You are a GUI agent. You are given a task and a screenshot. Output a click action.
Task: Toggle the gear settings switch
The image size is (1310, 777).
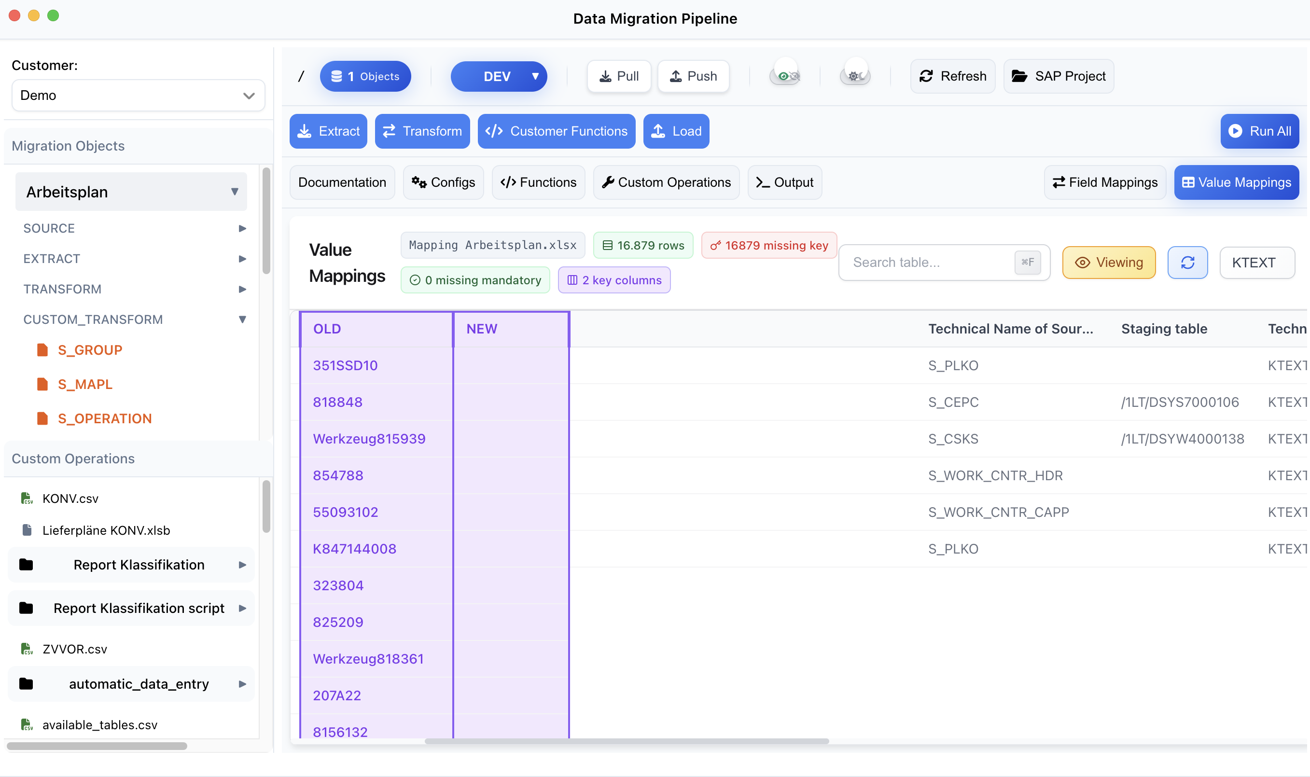pos(854,76)
